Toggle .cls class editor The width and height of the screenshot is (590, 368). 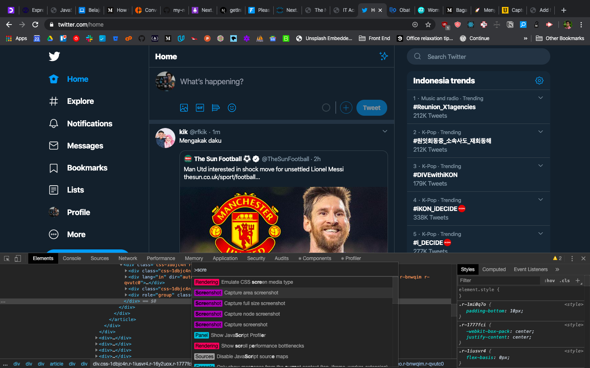[565, 280]
